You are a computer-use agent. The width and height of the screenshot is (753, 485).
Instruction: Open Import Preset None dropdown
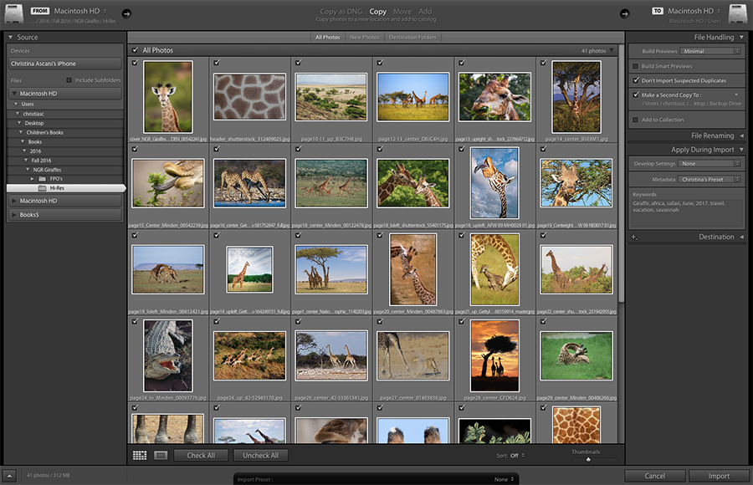[x=505, y=479]
